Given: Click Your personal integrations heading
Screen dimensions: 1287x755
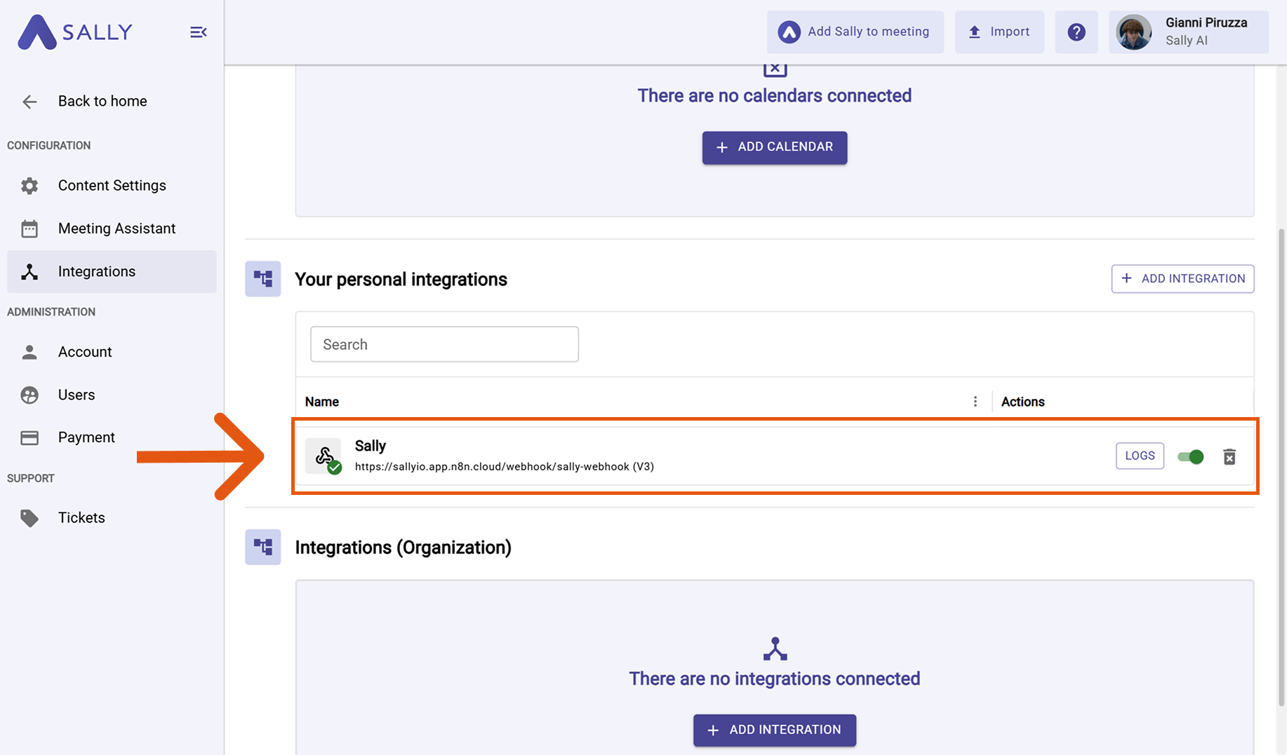Looking at the screenshot, I should click(401, 279).
